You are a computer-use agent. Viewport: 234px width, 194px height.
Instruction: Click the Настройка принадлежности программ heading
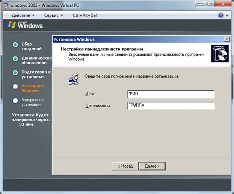pyautogui.click(x=102, y=49)
